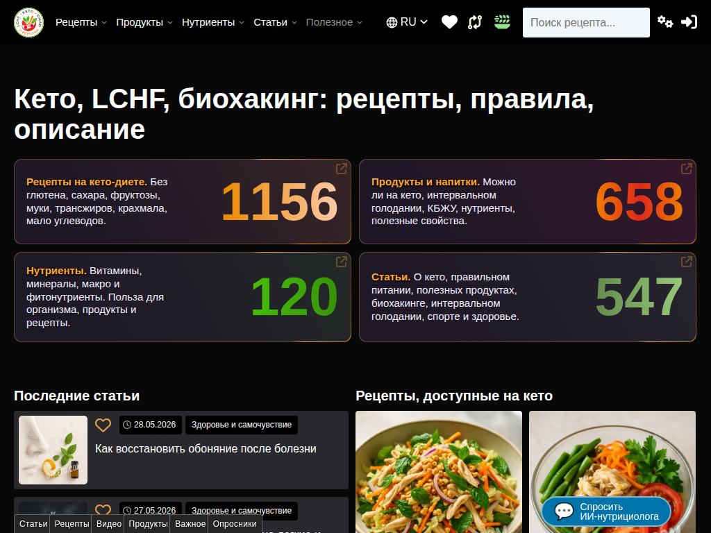Switch to the bottom Статьи tab
This screenshot has height=533, width=711.
(x=33, y=524)
